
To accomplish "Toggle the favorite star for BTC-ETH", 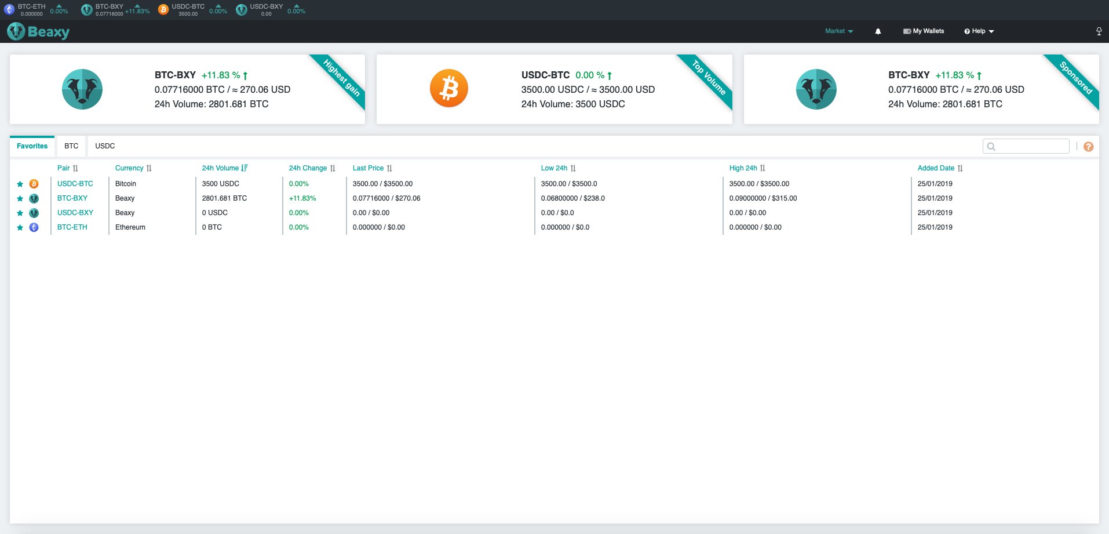I will (20, 227).
